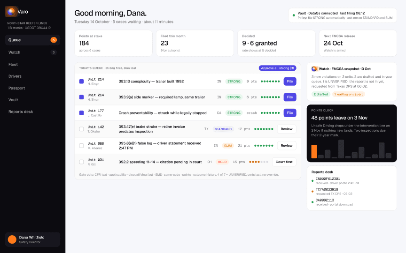
Task: Click the '48 points leave on 3 Nov' heading
Action: click(x=339, y=118)
